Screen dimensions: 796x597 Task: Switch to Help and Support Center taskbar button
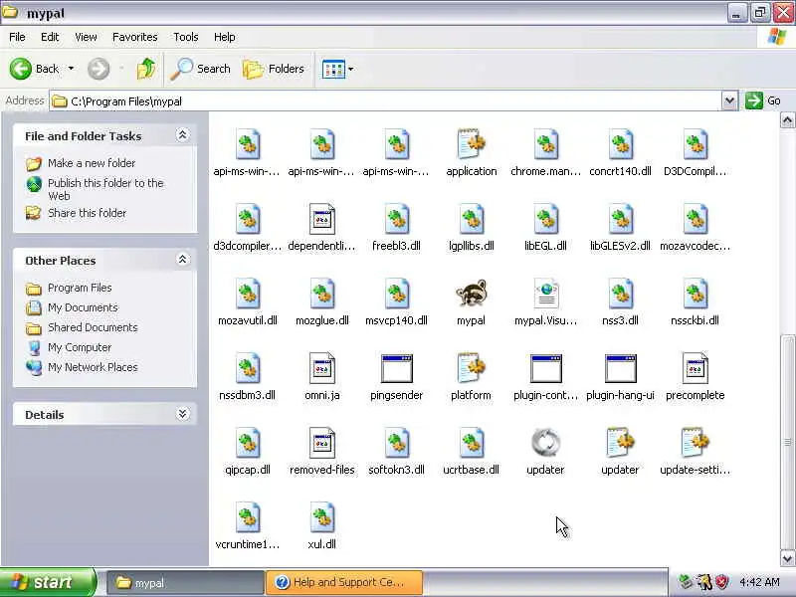click(x=343, y=582)
